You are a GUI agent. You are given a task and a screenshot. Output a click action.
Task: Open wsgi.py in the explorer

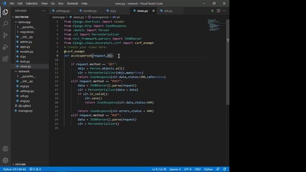click(25, 101)
